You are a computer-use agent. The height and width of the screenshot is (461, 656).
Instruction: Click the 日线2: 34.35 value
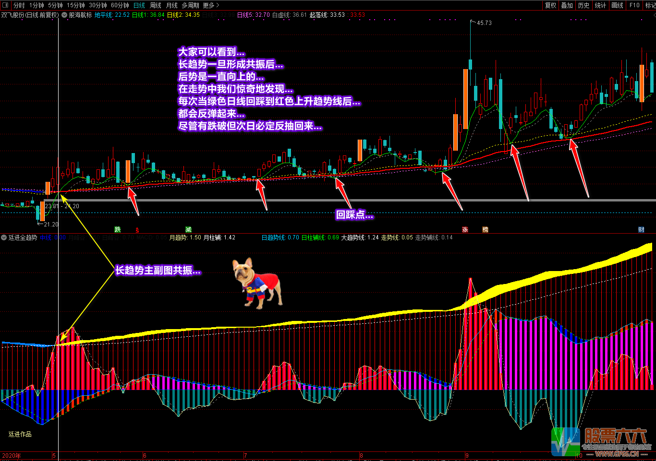183,15
